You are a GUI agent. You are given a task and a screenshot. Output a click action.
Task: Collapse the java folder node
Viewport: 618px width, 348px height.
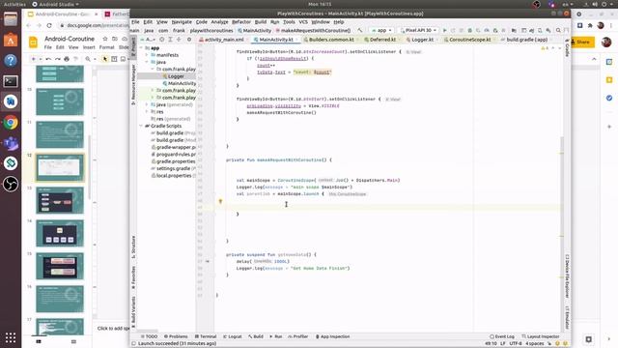(x=147, y=62)
